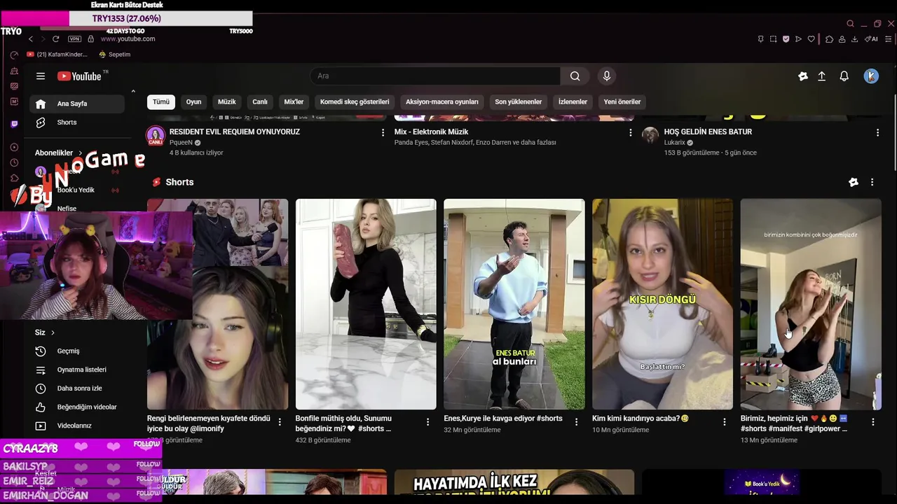Open options for HOŞ GELDİN ENES BATUR

(x=877, y=132)
